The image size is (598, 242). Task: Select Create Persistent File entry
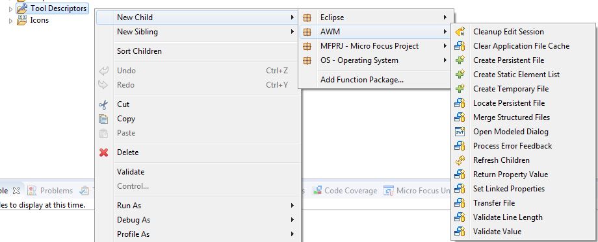click(523, 60)
